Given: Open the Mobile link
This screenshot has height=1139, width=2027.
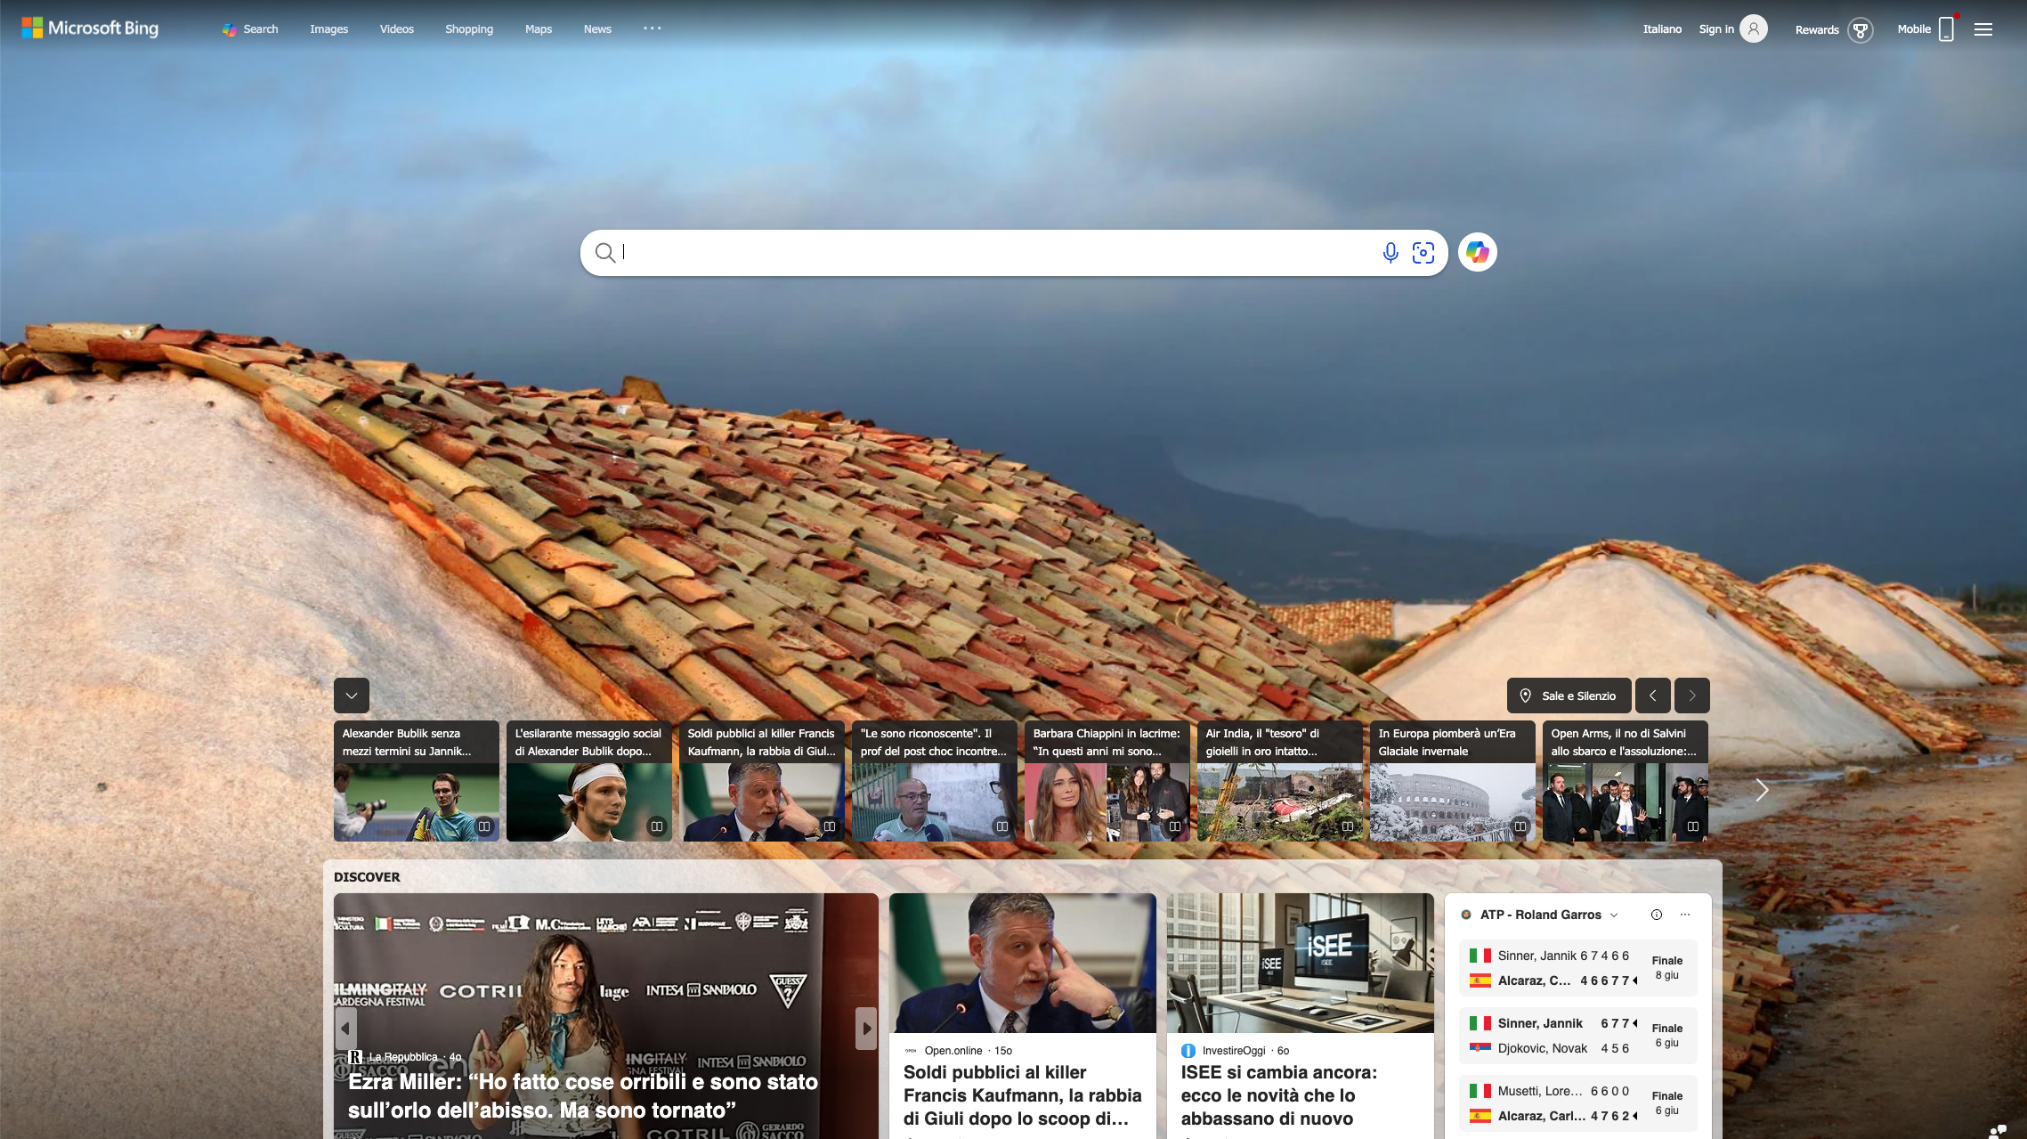Looking at the screenshot, I should (x=1914, y=28).
